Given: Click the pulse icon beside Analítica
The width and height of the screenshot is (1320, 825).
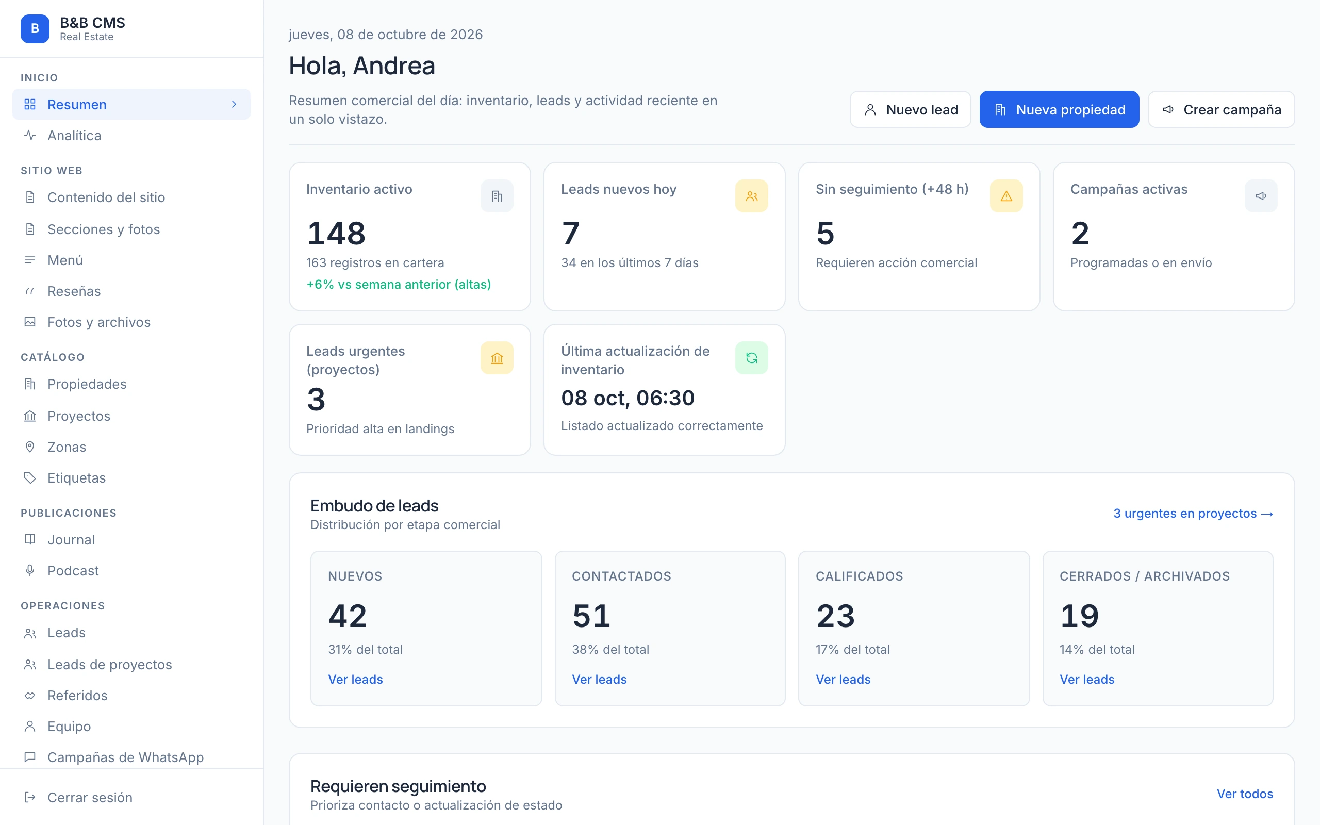Looking at the screenshot, I should click(30, 135).
